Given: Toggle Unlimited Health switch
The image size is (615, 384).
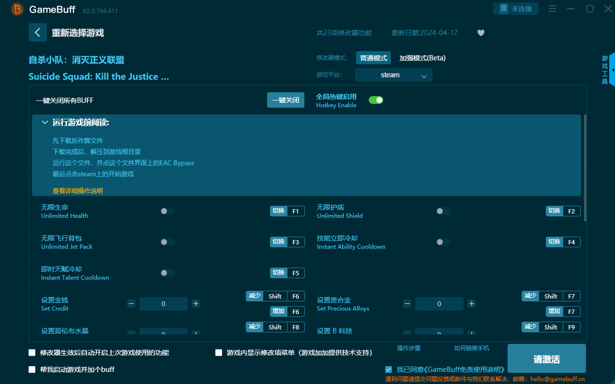Looking at the screenshot, I should [x=167, y=211].
